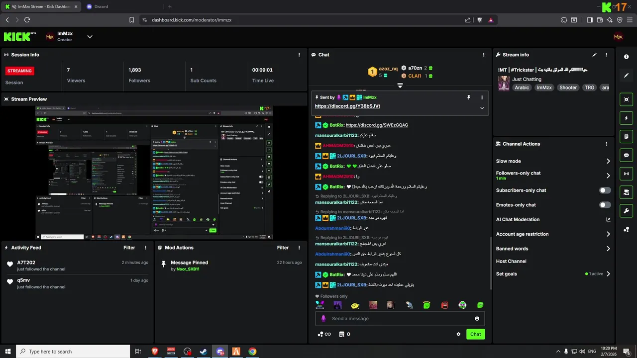Image resolution: width=637 pixels, height=358 pixels.
Task: Click the purple microphone identity icon
Action: (323, 318)
